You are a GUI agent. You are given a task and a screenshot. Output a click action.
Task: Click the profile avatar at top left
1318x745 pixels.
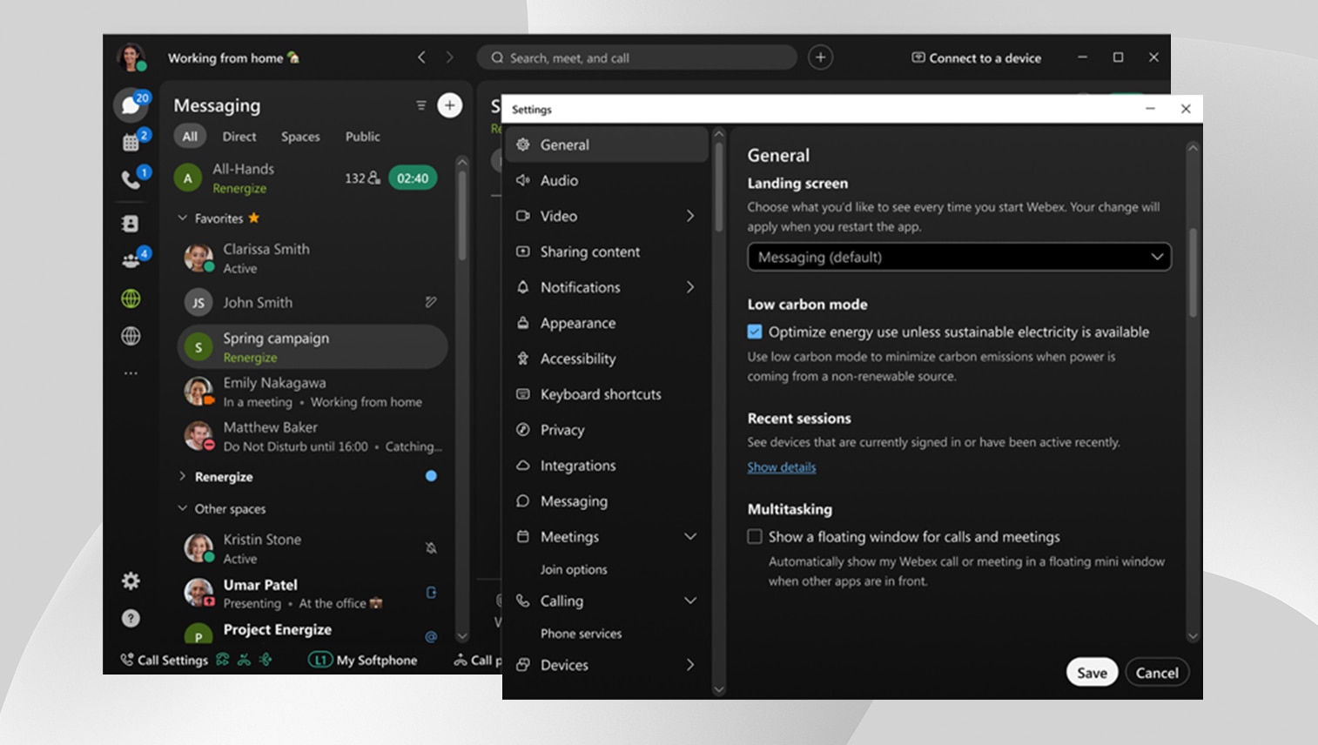[131, 57]
